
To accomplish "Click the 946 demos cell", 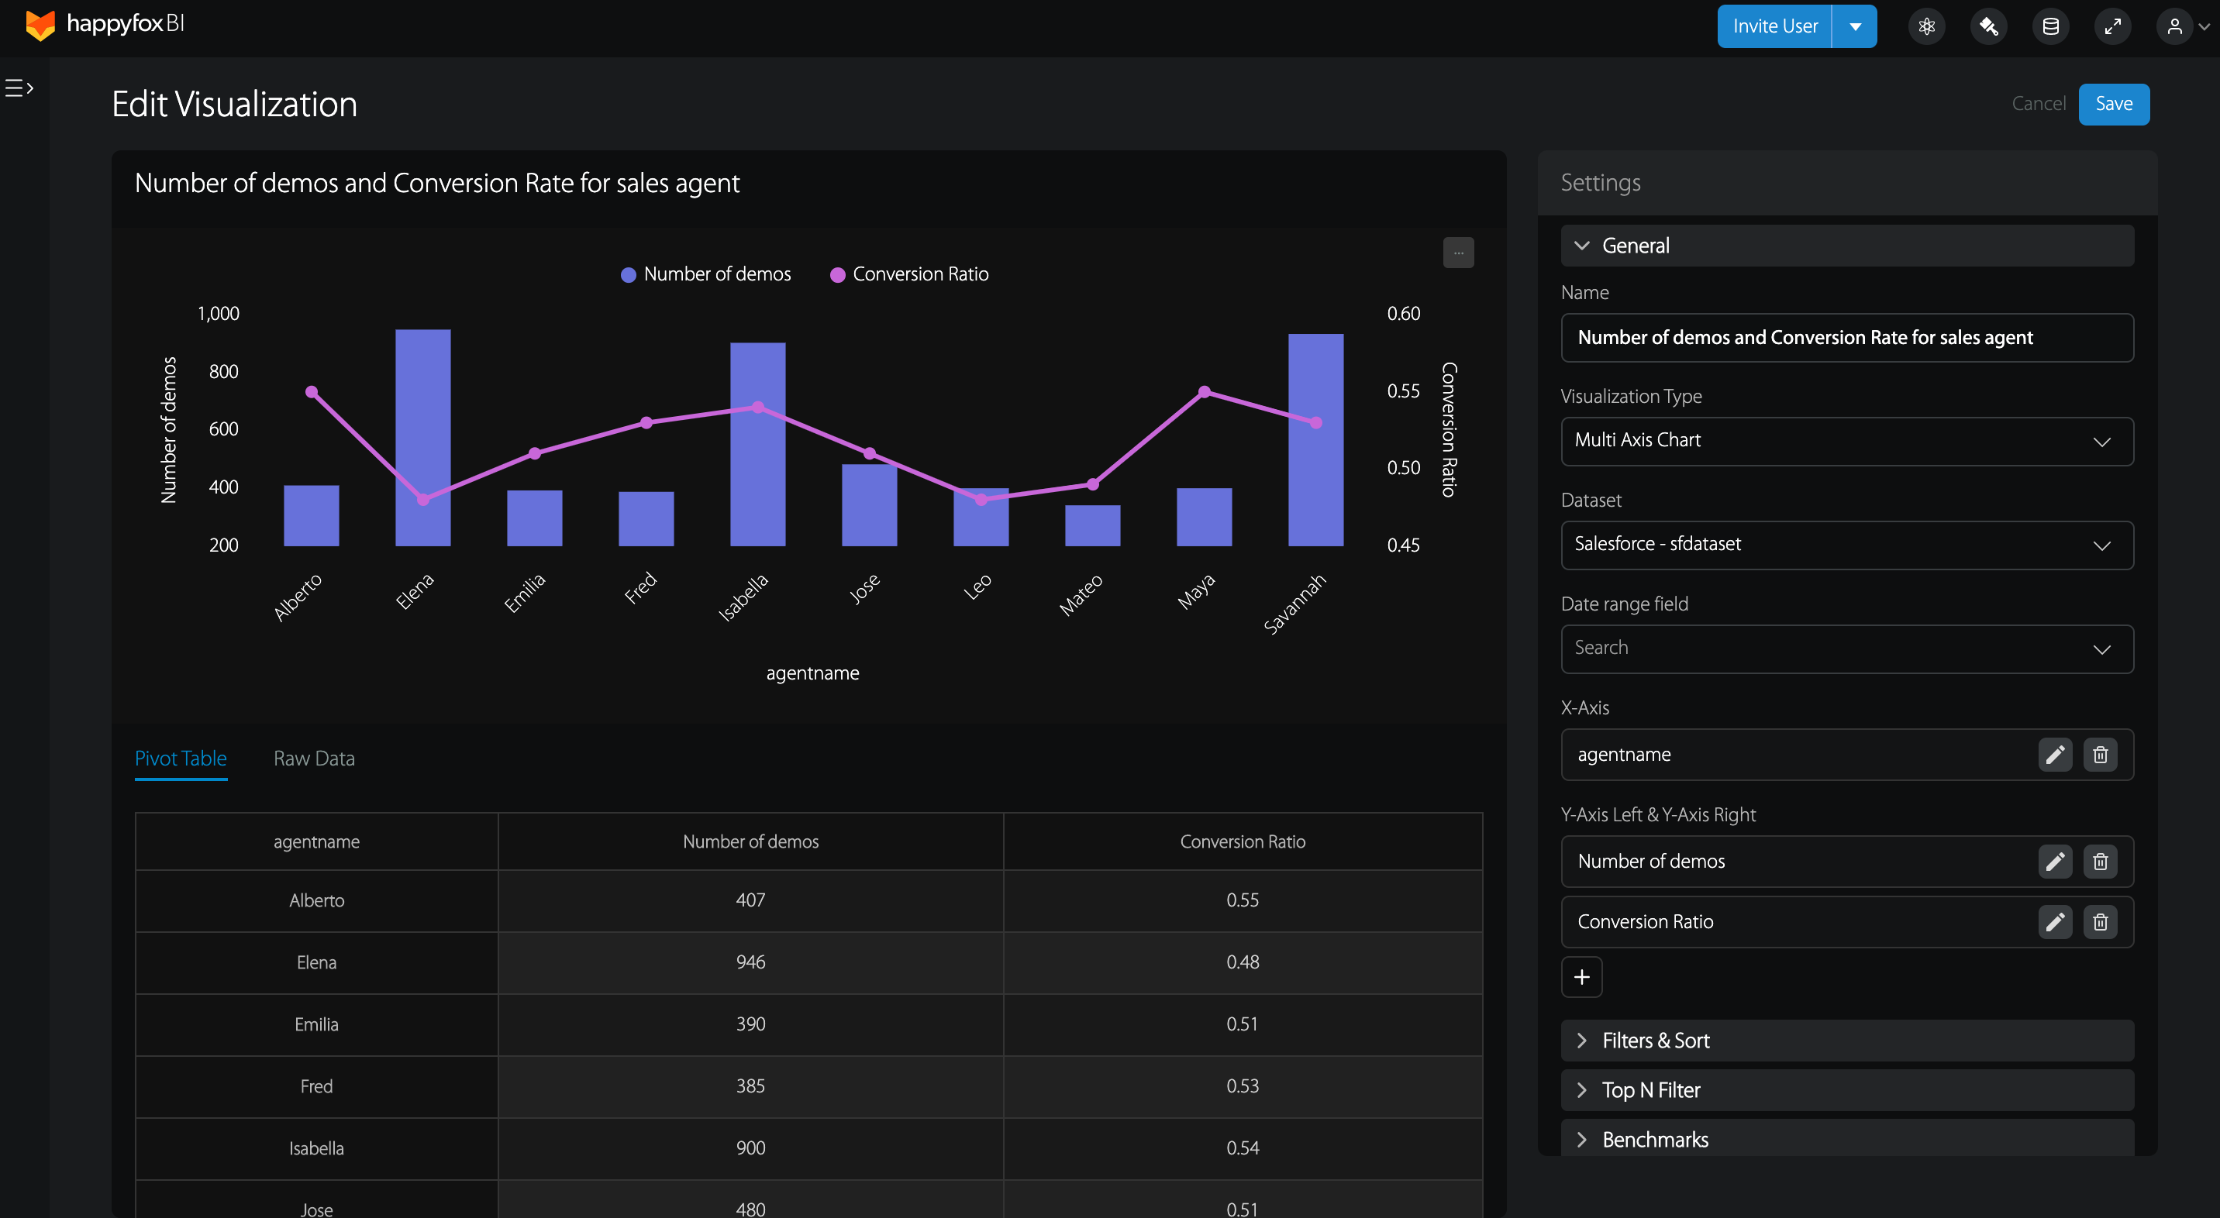I will coord(750,962).
